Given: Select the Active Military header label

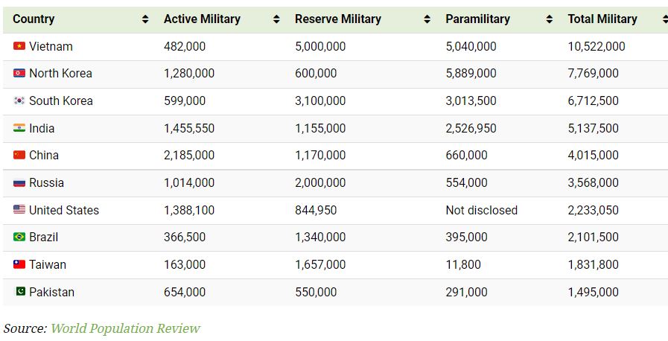Looking at the screenshot, I should (x=202, y=19).
